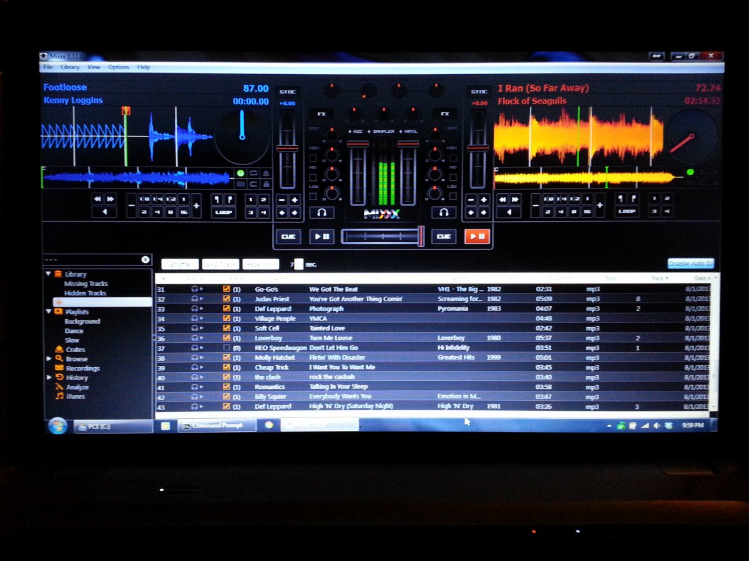Open the volume icon in the system tray

656,425
